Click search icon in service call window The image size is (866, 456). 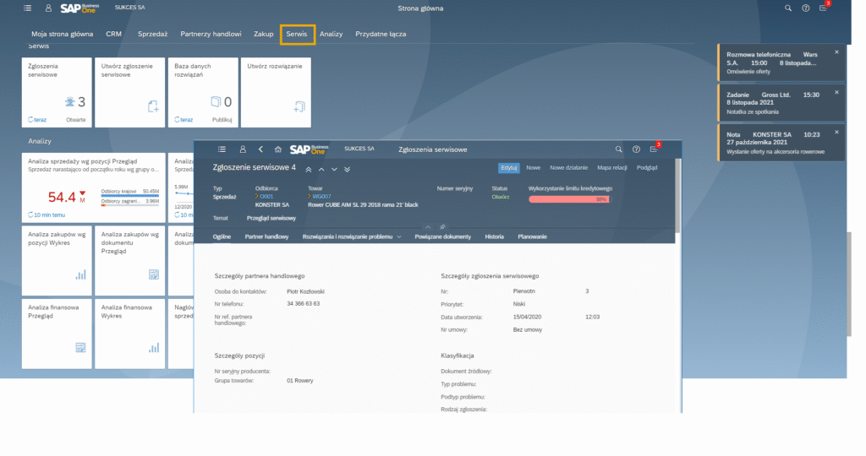pos(618,149)
